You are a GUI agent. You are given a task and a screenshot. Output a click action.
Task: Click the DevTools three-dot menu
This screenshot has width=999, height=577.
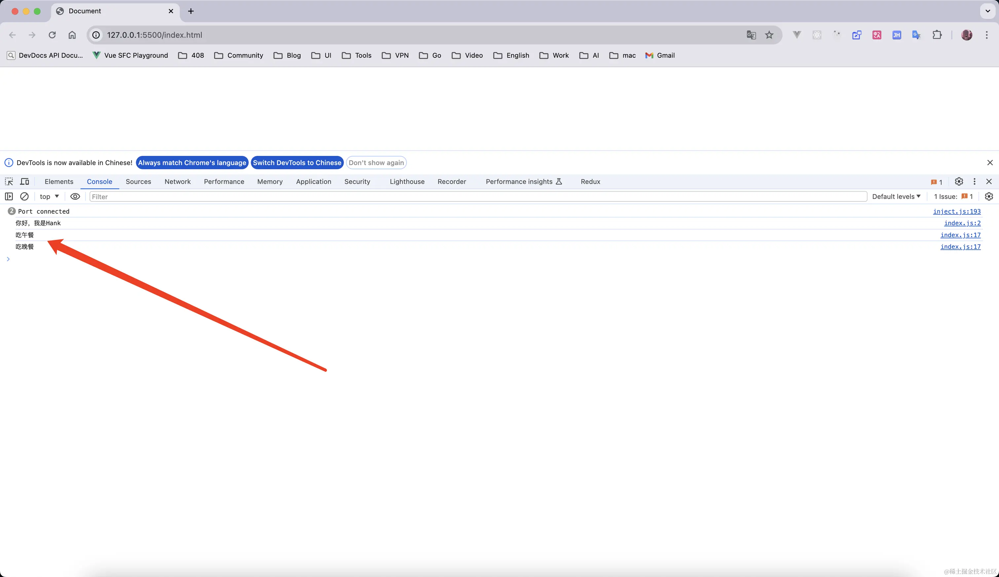tap(975, 182)
